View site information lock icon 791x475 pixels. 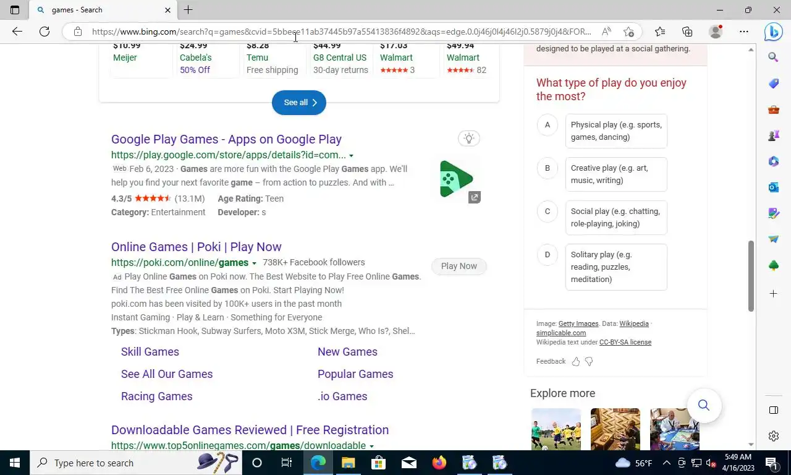(x=78, y=32)
